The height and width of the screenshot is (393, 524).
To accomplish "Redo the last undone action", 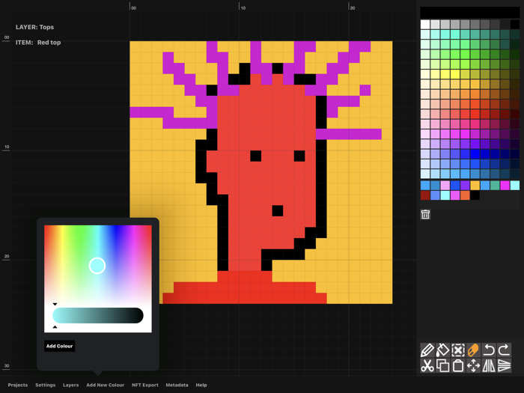I will pos(505,350).
